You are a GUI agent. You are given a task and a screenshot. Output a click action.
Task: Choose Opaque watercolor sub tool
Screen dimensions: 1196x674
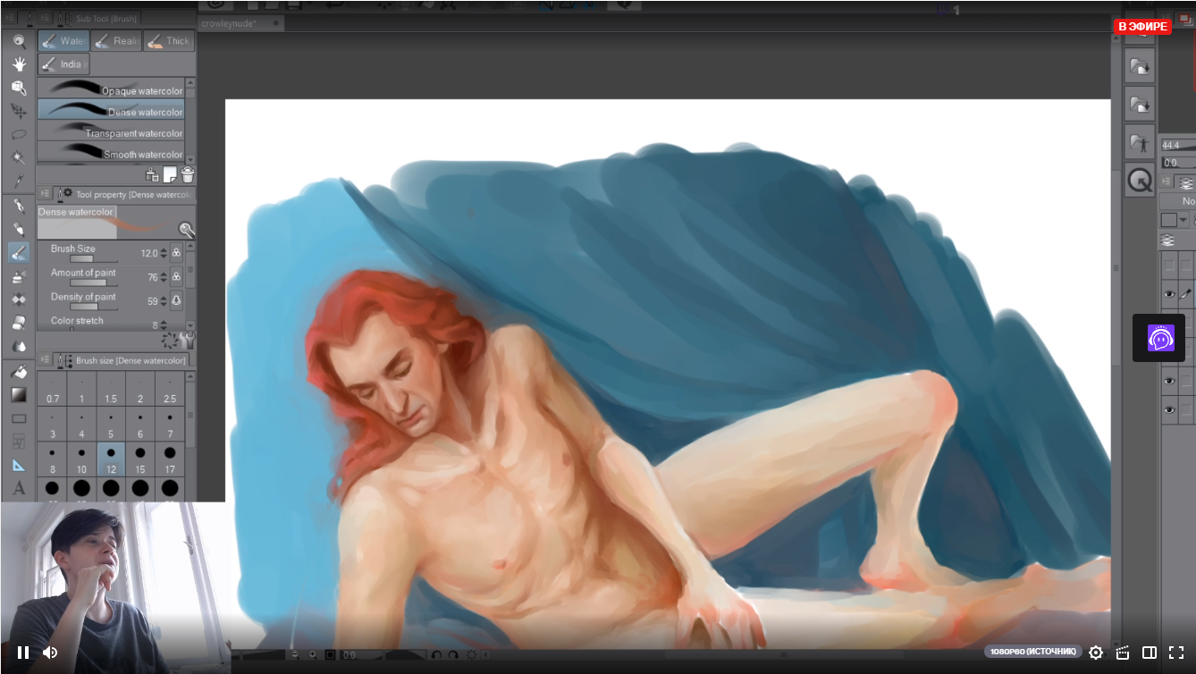click(x=111, y=88)
